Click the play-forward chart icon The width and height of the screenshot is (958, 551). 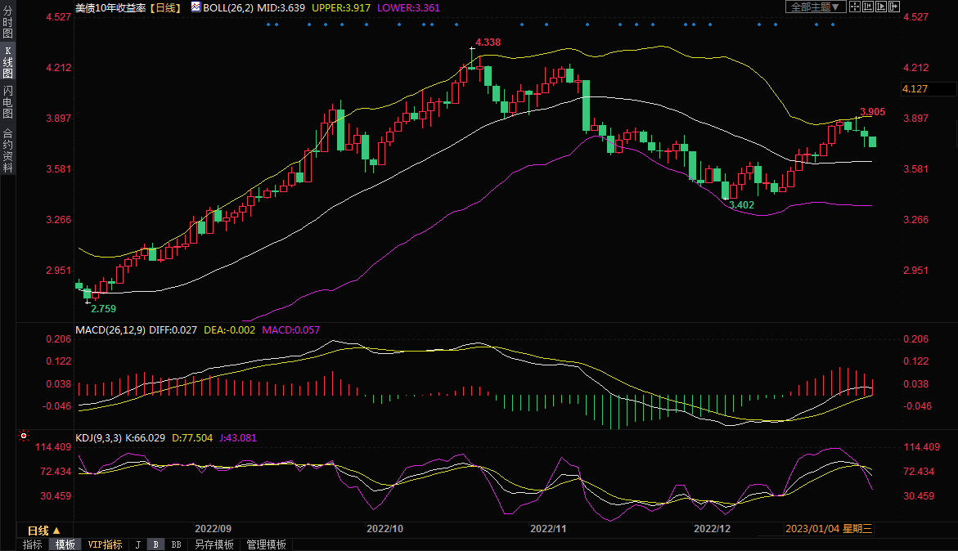tap(881, 7)
